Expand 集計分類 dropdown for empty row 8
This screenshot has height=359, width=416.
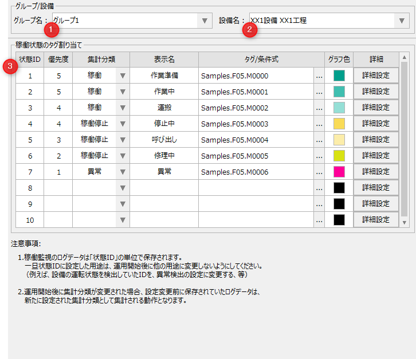[122, 188]
